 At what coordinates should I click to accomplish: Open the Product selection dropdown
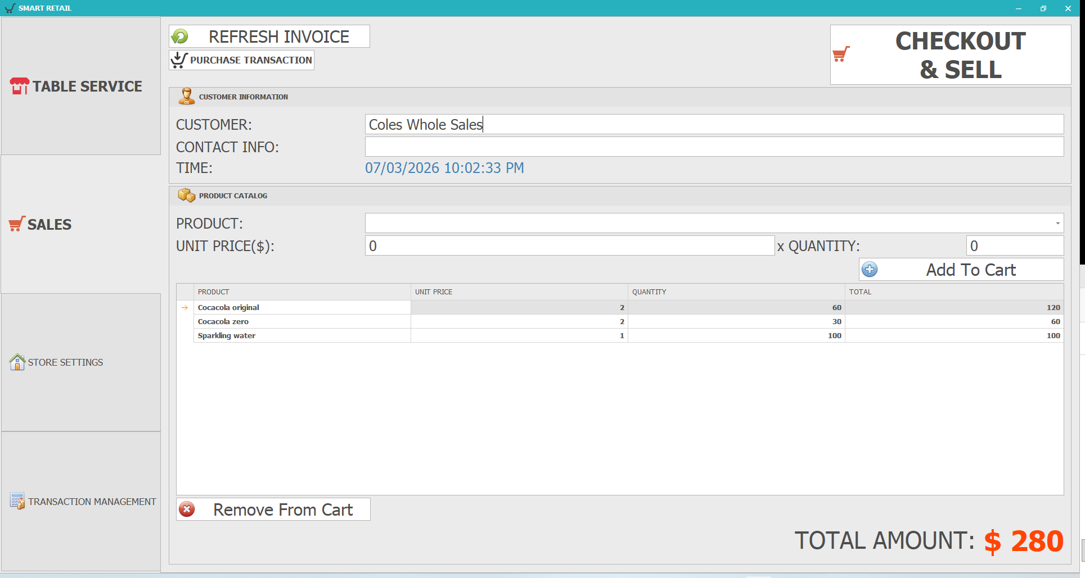coord(1056,223)
